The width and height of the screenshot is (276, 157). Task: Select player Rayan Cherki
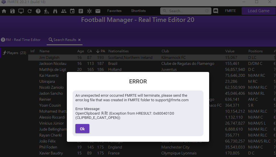coord(50,135)
